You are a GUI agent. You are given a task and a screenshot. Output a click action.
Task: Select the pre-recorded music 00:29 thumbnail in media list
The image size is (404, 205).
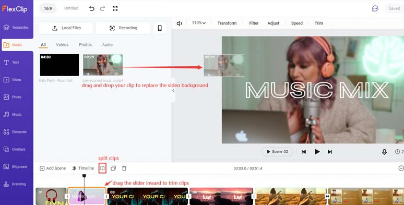(x=103, y=65)
